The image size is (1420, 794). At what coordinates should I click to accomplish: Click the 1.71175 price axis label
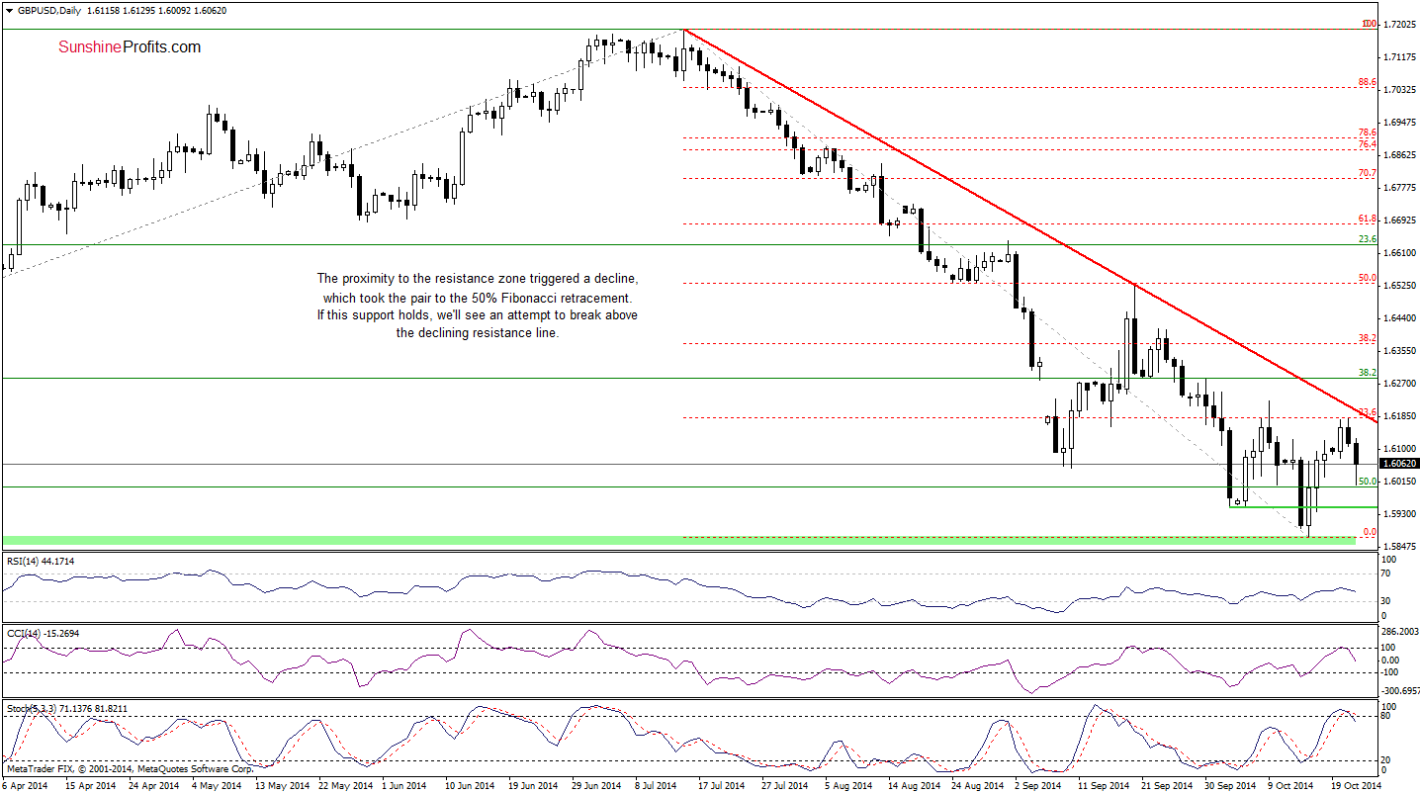(1402, 56)
